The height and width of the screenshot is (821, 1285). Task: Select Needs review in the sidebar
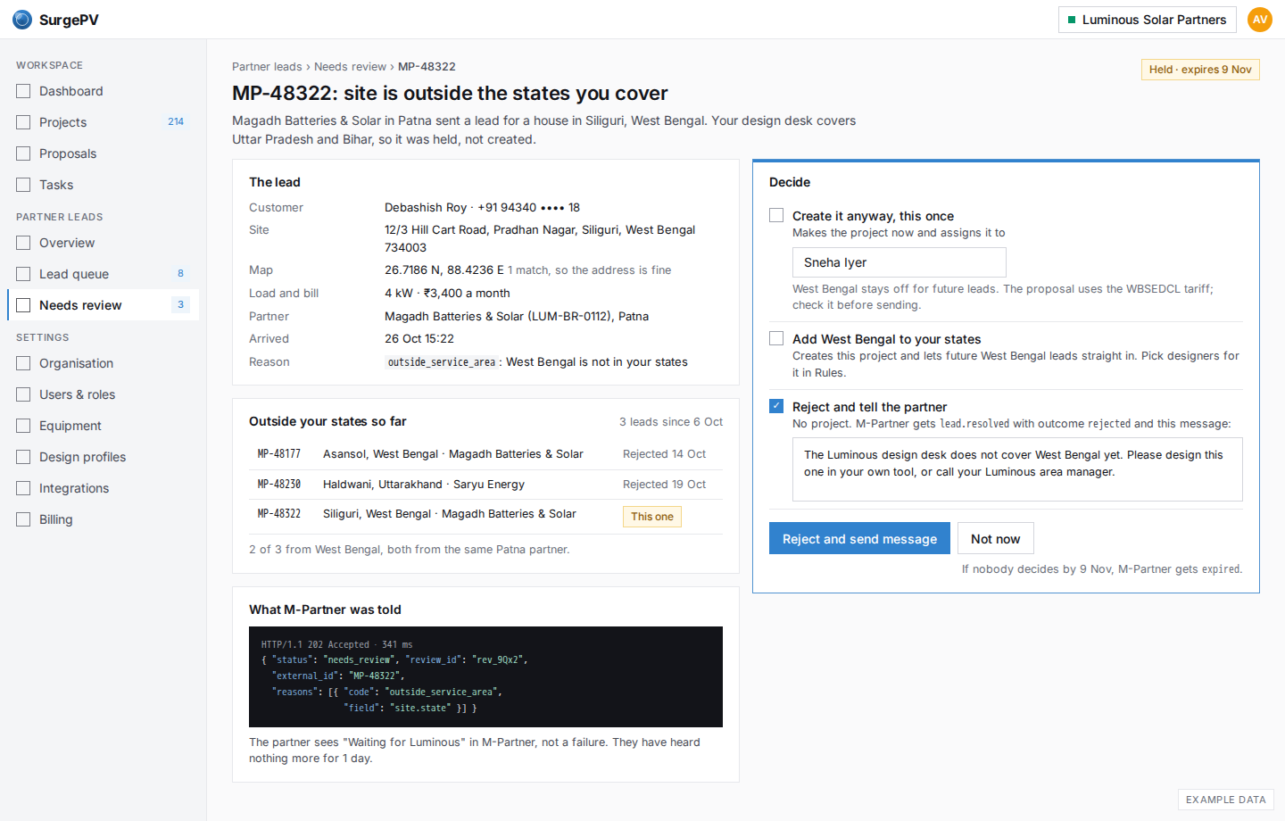(x=103, y=305)
